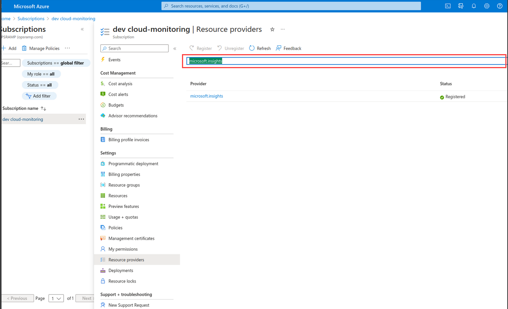Click the My role == all filter
The height and width of the screenshot is (309, 508).
[x=41, y=74]
